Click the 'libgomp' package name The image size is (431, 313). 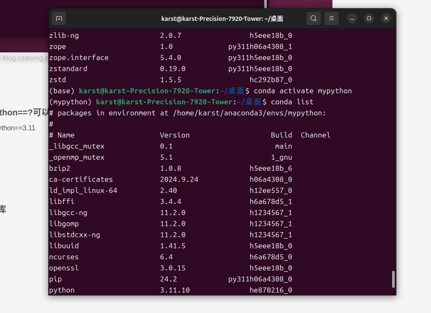point(64,224)
